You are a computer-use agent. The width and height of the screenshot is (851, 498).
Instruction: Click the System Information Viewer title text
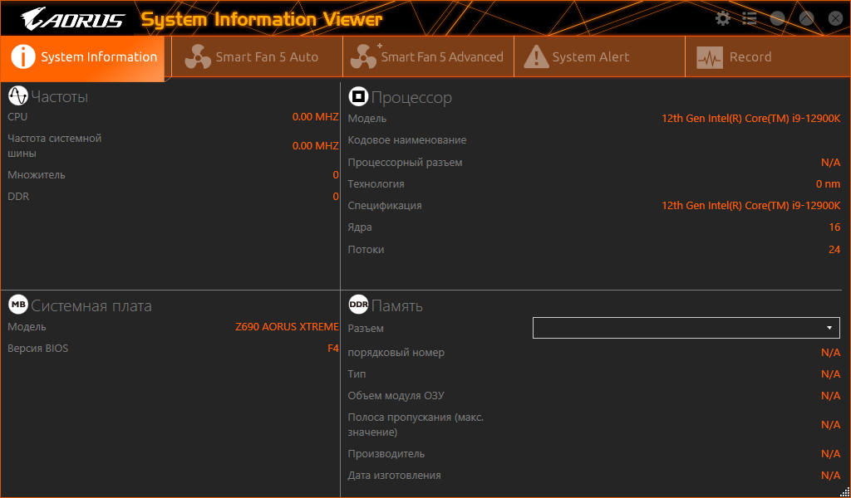pos(262,20)
